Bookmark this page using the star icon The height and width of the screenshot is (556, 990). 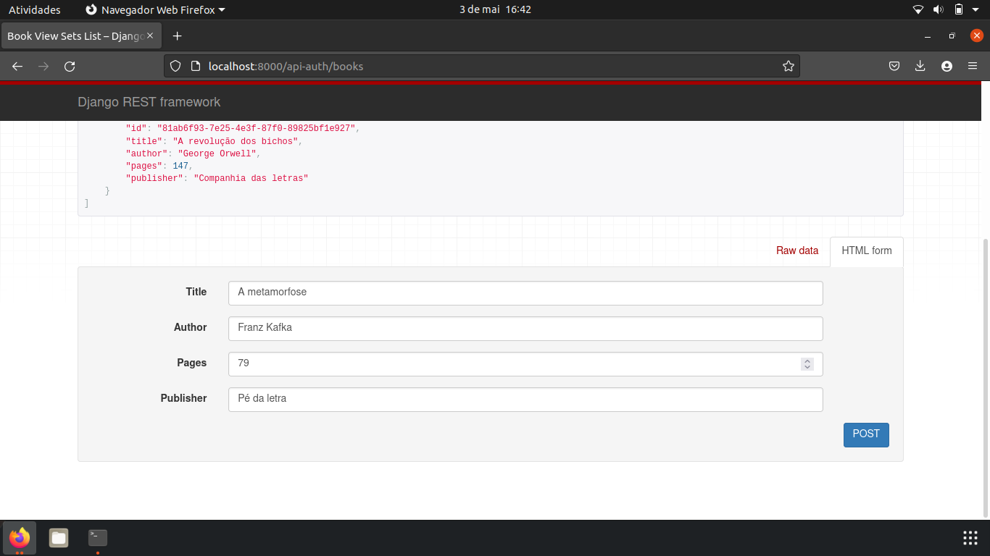pos(789,66)
